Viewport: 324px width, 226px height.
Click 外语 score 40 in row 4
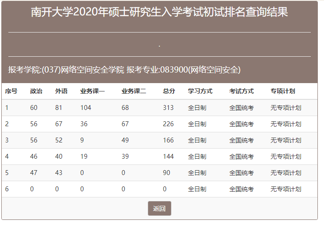point(58,157)
